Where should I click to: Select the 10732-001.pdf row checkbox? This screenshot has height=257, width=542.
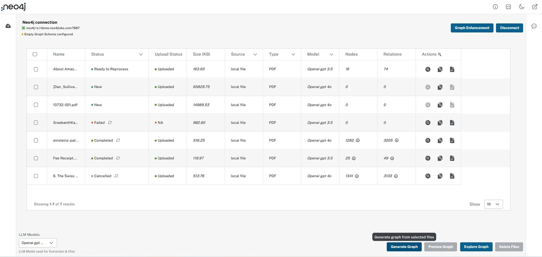(36, 105)
